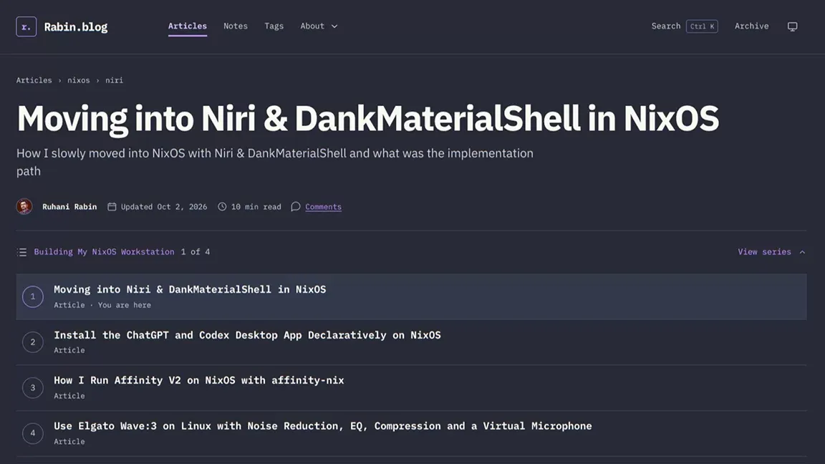Click the '1 of 4' series counter

pos(196,252)
